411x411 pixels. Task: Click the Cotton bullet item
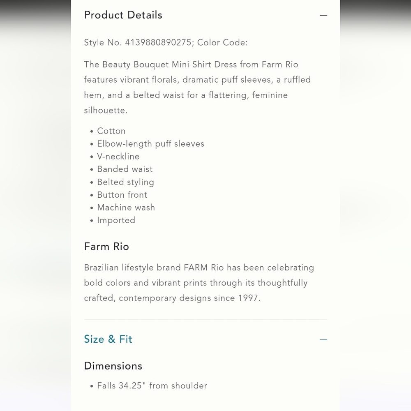[111, 131]
